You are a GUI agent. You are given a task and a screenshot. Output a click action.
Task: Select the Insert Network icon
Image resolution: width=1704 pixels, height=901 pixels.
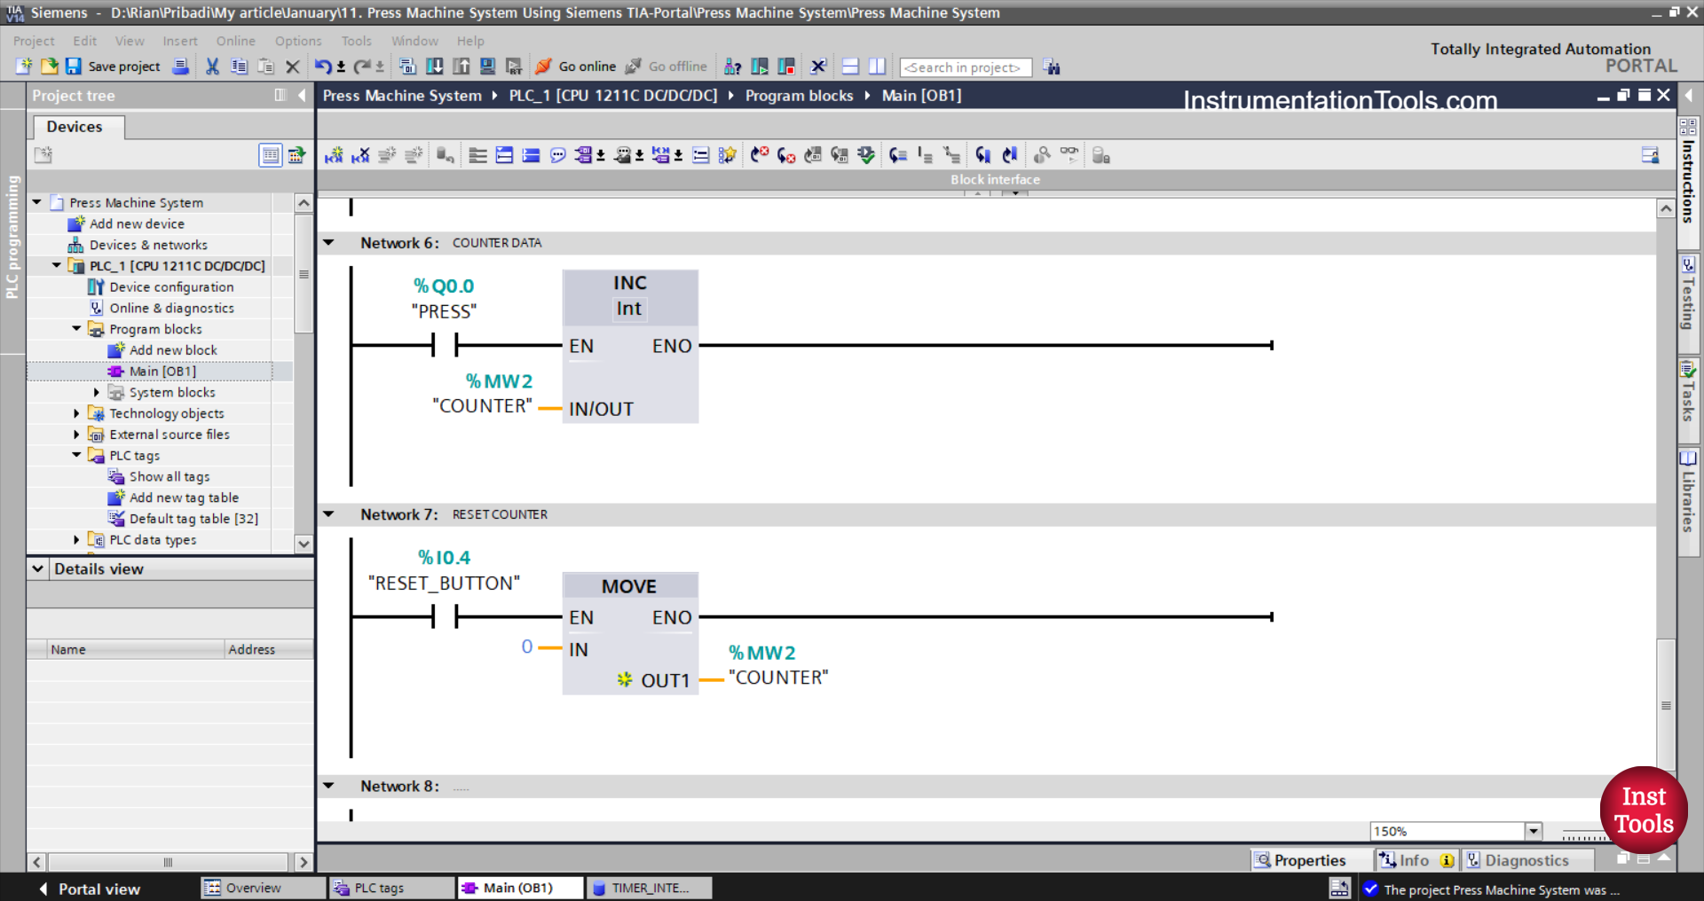click(334, 154)
